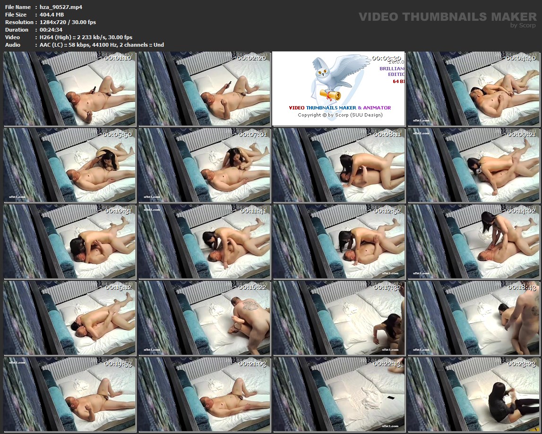This screenshot has width=542, height=434.
Task: Click 'VIDEO THUMBNAILS MAKER & ANIMATOR' splash text
Action: pos(340,108)
